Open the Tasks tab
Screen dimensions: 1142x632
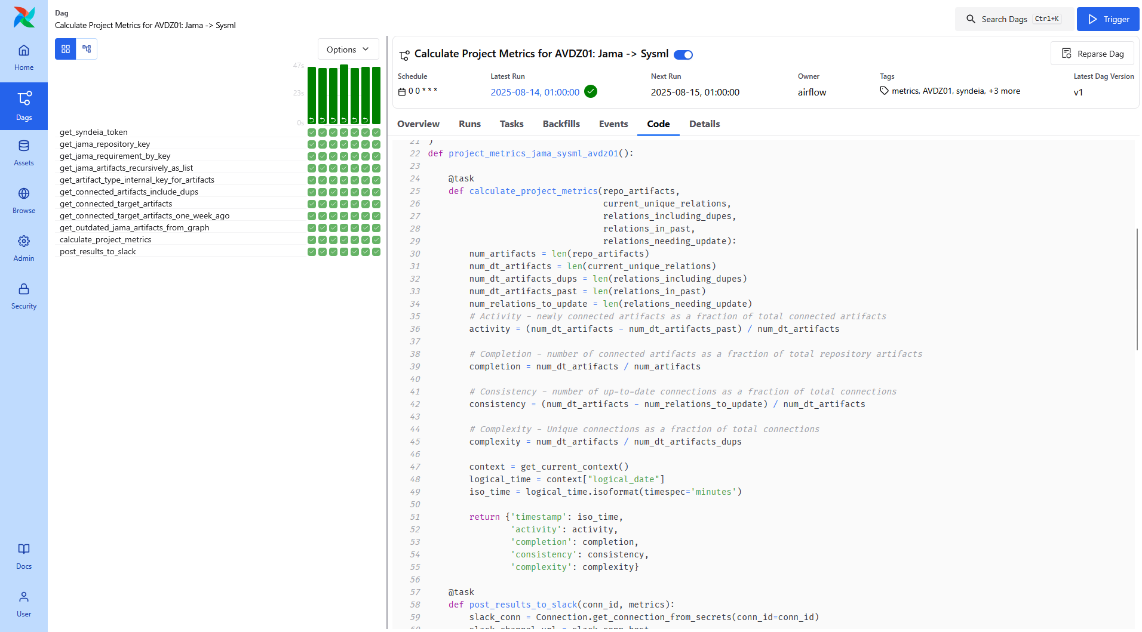point(511,124)
